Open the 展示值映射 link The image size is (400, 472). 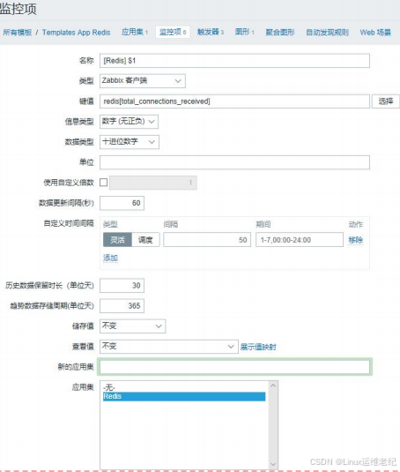(x=258, y=347)
